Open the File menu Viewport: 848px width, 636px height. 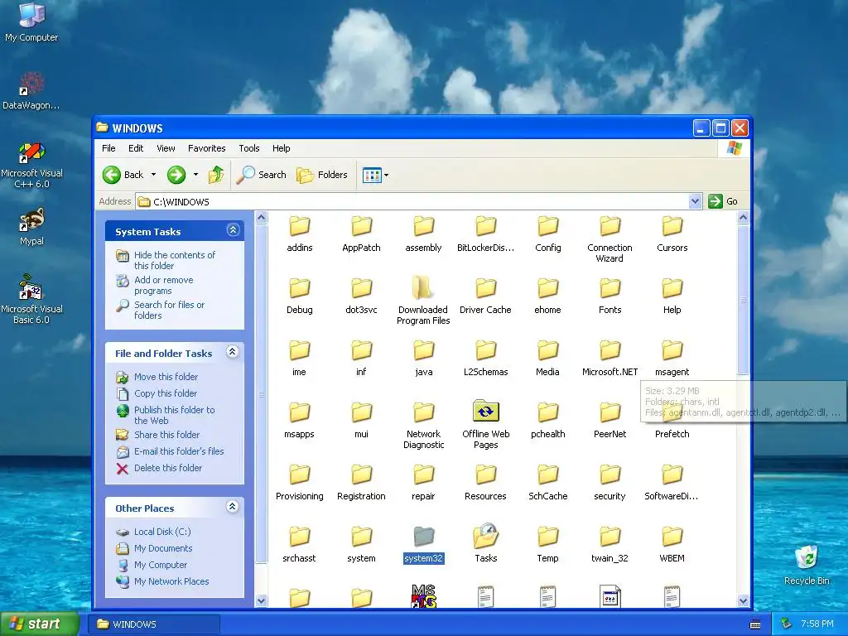point(108,148)
